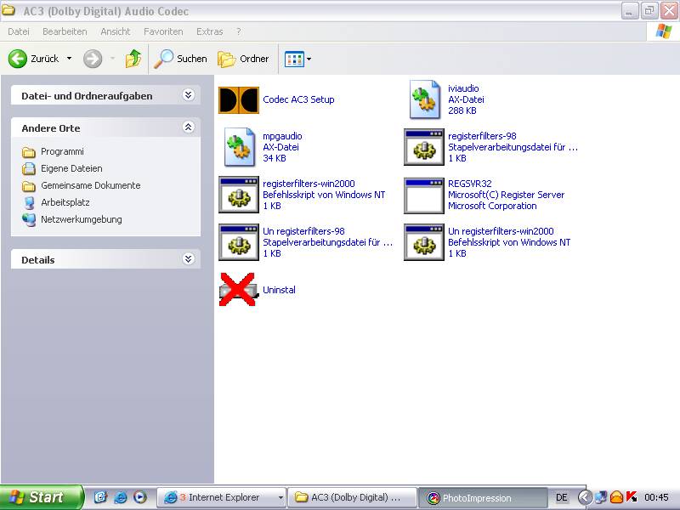Select the registerfilters-98 batch file icon

point(423,147)
